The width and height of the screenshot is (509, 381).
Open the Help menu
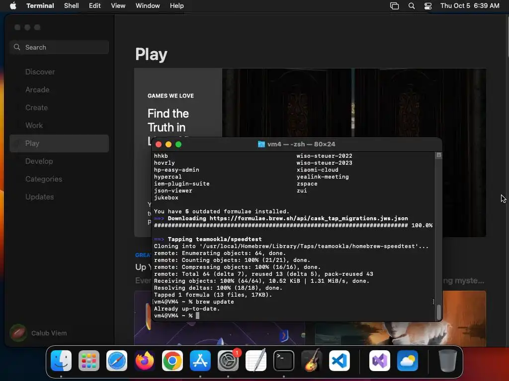click(176, 5)
